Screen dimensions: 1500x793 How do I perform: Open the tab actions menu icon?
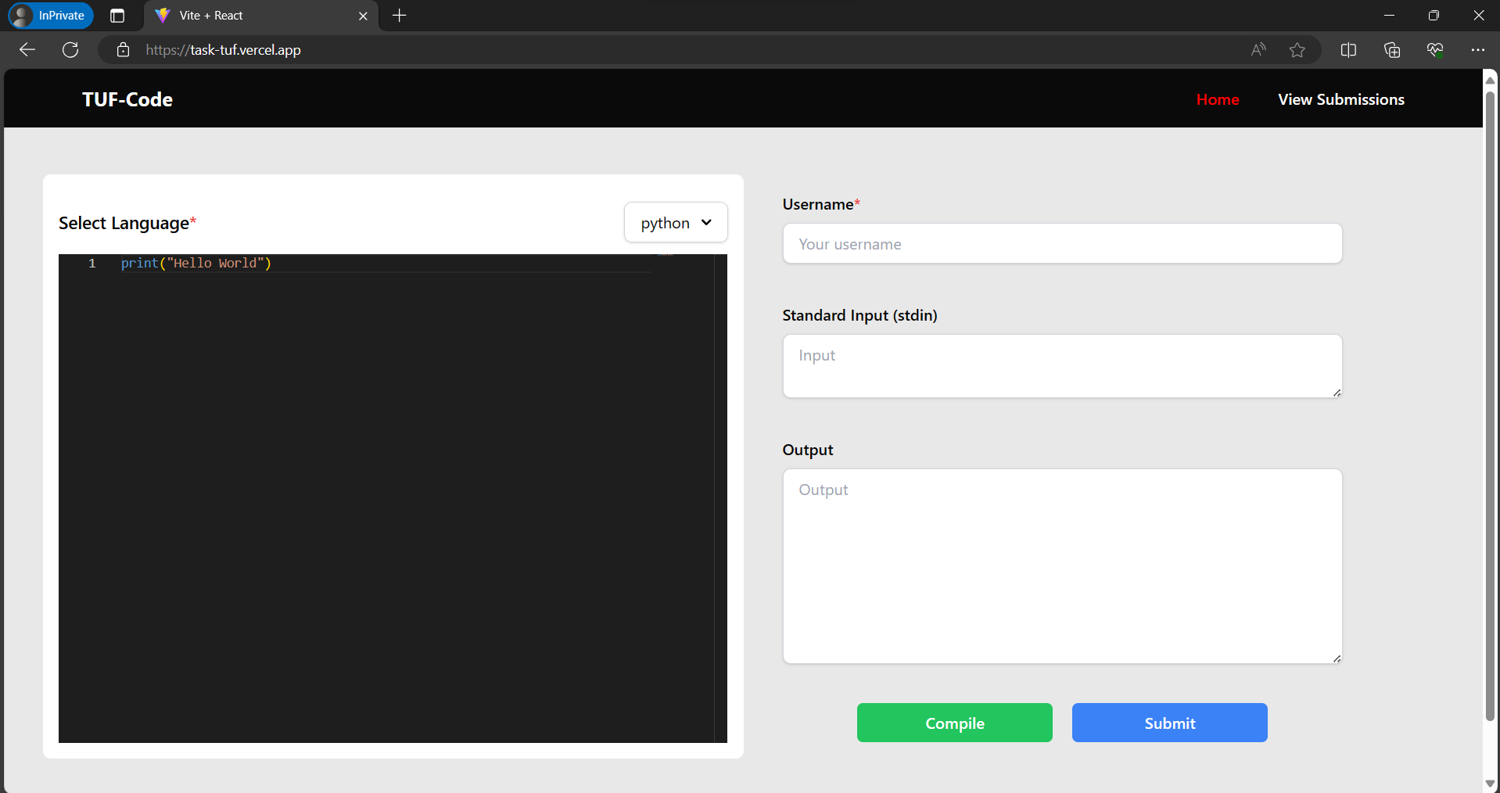coord(117,16)
